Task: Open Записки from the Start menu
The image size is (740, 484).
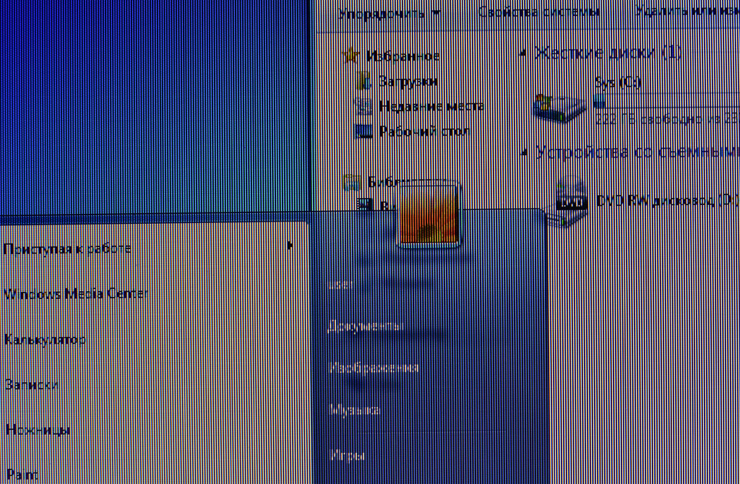Action: click(x=32, y=385)
